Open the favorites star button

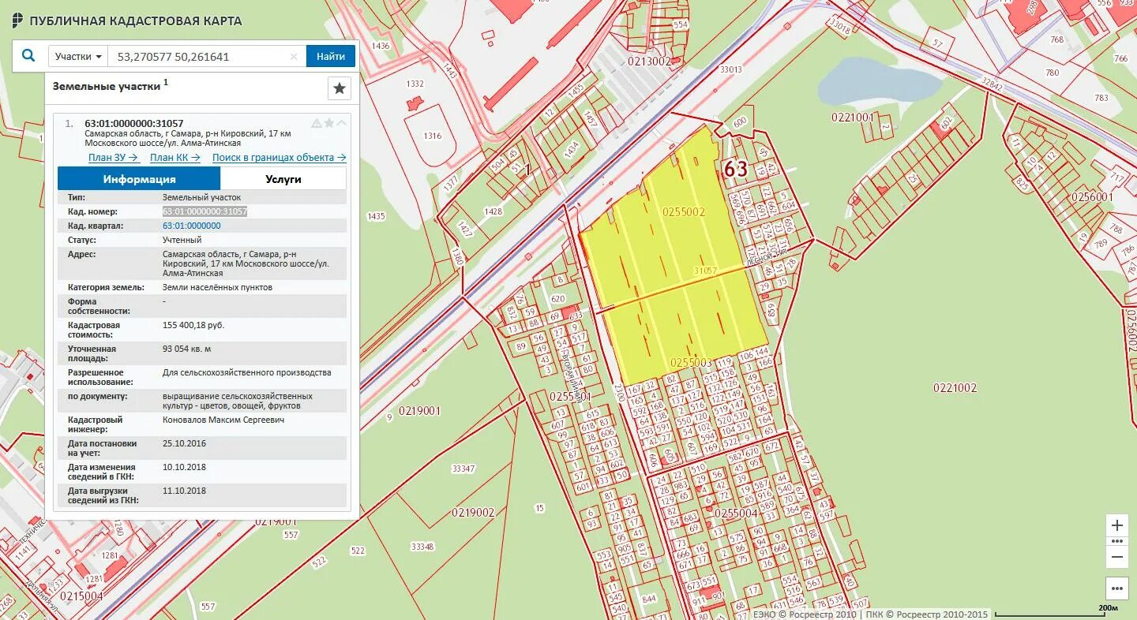pyautogui.click(x=340, y=88)
